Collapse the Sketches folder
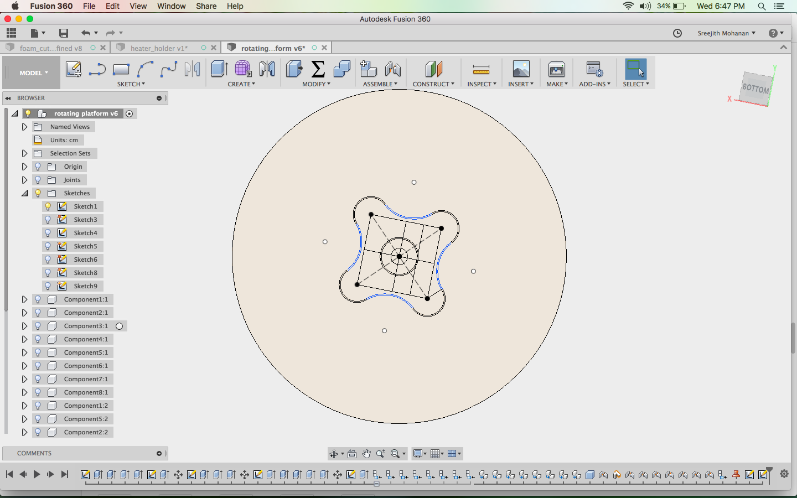Screen dimensions: 797x498 point(24,193)
